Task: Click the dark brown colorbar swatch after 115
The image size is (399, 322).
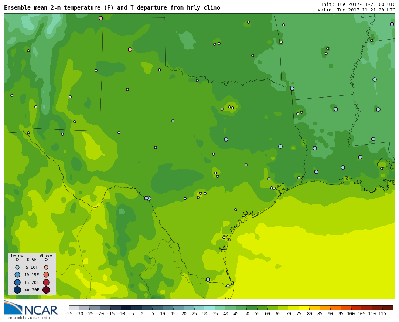Action: (388, 308)
